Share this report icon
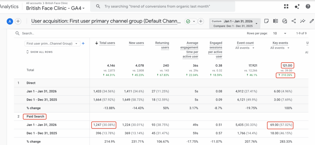The image size is (315, 145). click(x=293, y=21)
